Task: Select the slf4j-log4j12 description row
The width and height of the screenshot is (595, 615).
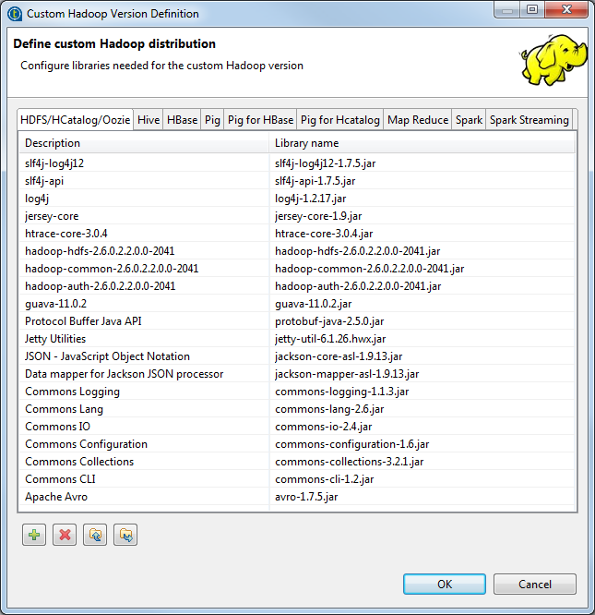Action: click(x=54, y=163)
